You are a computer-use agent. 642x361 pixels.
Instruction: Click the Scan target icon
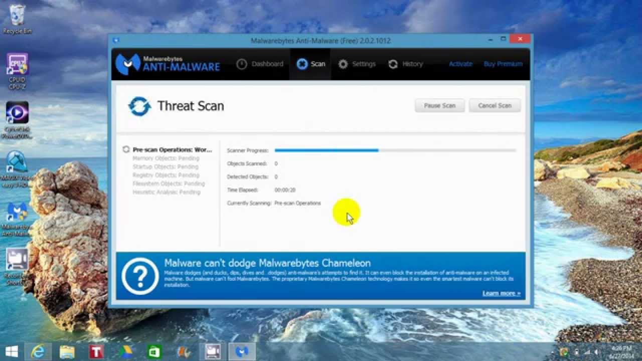[x=302, y=64]
